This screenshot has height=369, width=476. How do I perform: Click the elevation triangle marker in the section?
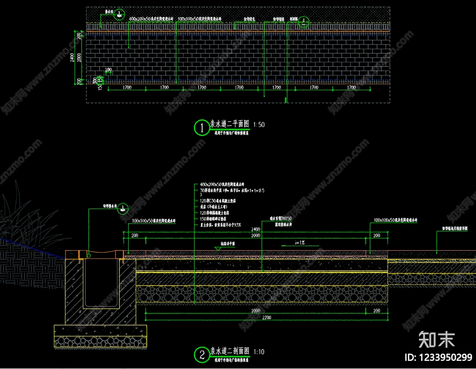tap(218, 248)
